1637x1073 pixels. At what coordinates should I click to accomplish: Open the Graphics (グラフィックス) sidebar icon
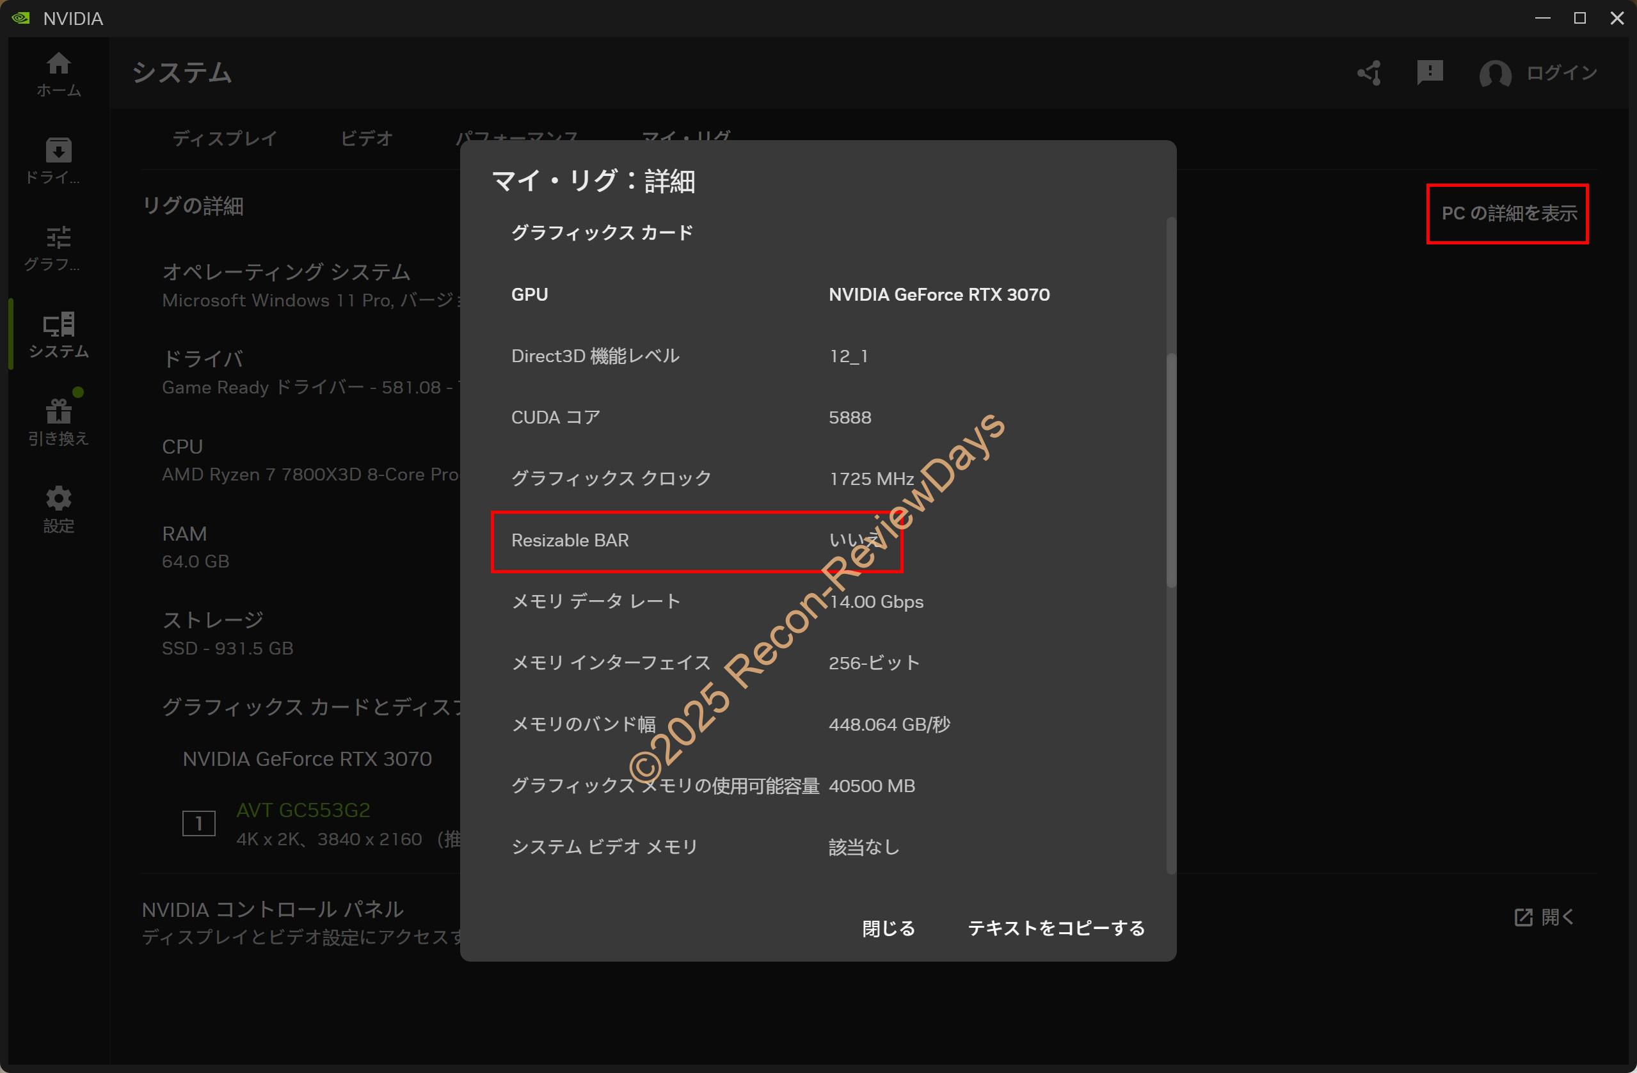(x=58, y=248)
